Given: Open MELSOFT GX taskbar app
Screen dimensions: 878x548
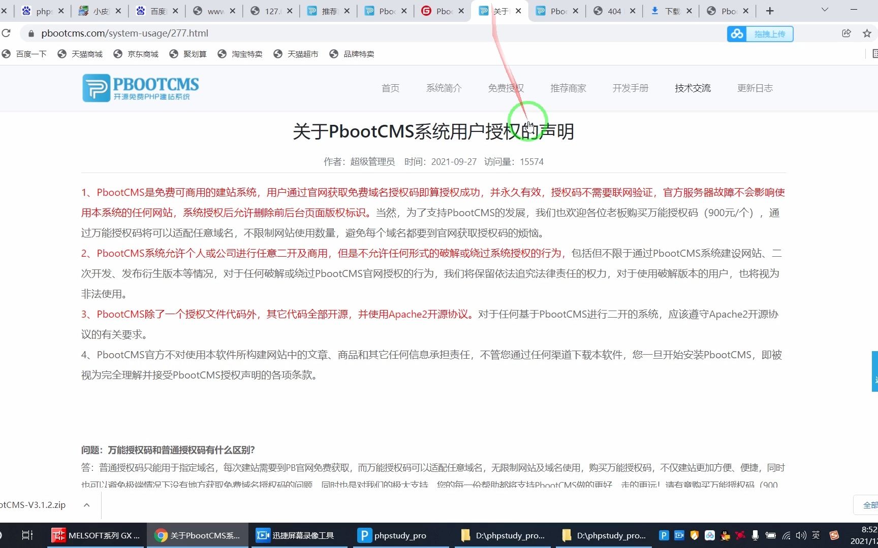Looking at the screenshot, I should pos(97,535).
